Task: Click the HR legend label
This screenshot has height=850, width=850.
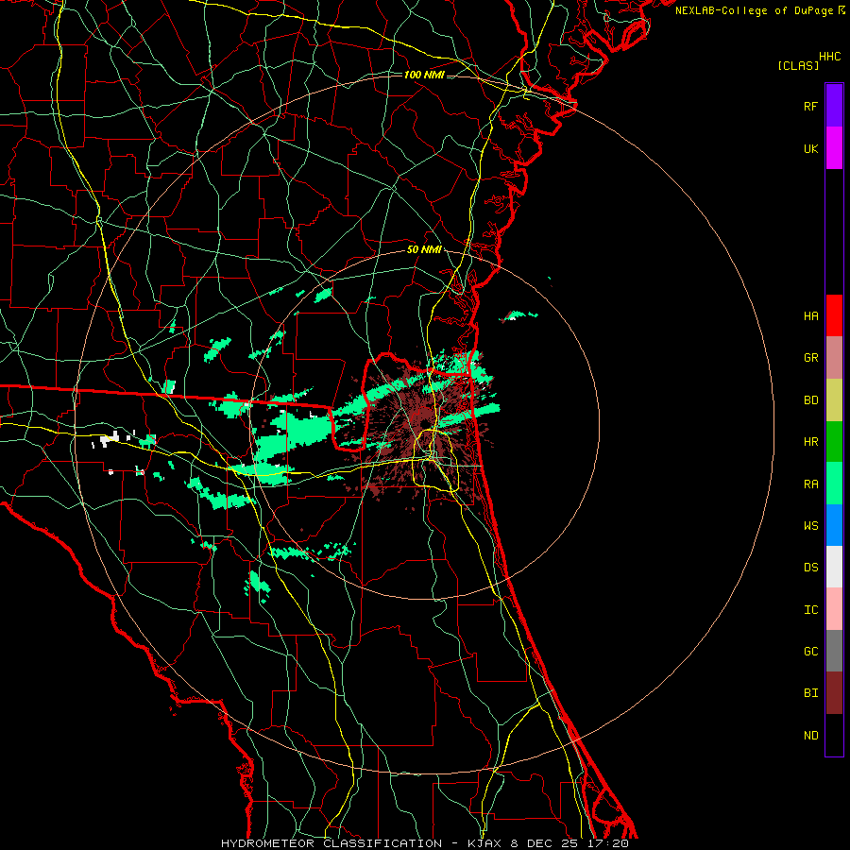Action: [x=810, y=442]
